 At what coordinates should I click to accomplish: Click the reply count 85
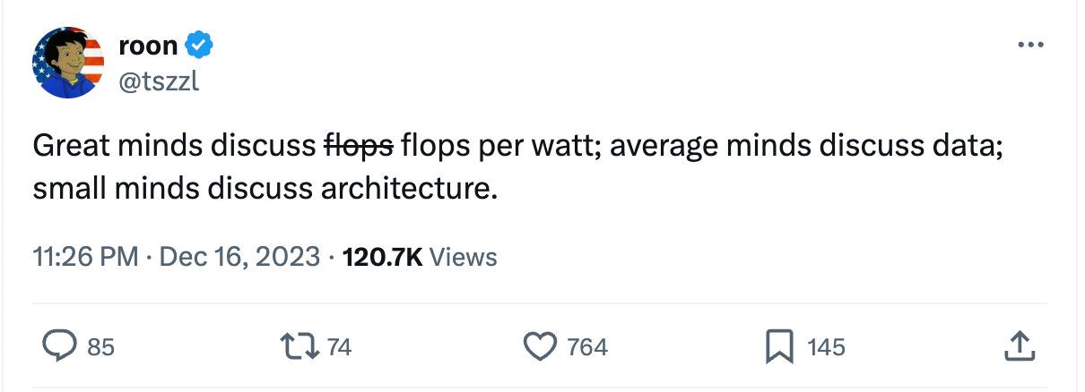(x=100, y=347)
